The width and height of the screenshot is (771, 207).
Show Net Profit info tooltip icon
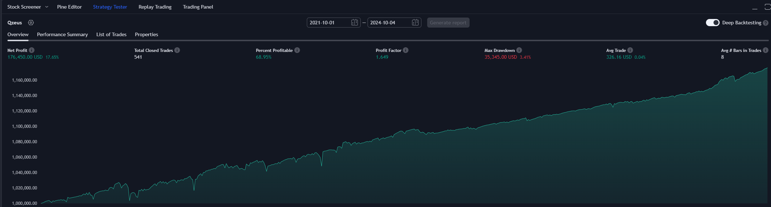(x=32, y=50)
